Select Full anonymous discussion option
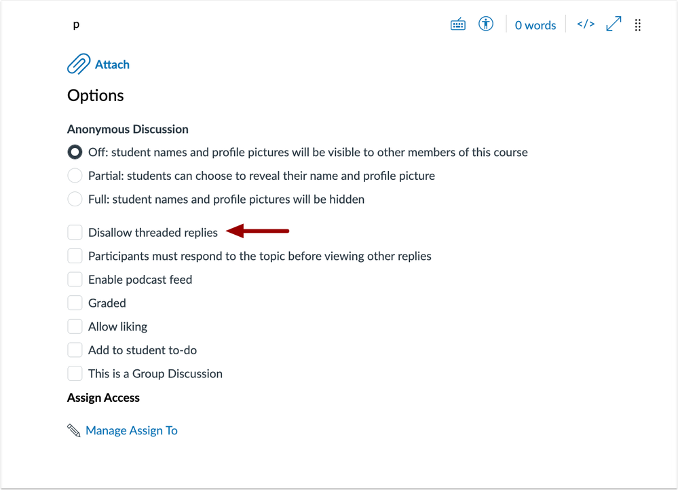The image size is (678, 490). tap(75, 199)
